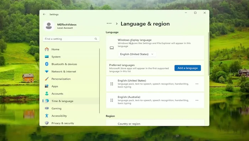Click the Accessibility figure icon
Screen dimensions: 249x141
pos(47,116)
